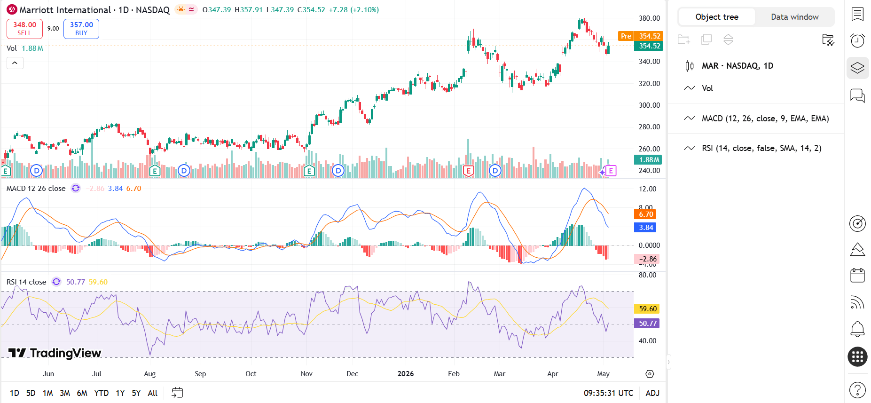Open the Watchlist panel icon
This screenshot has height=403, width=871.
point(857,14)
